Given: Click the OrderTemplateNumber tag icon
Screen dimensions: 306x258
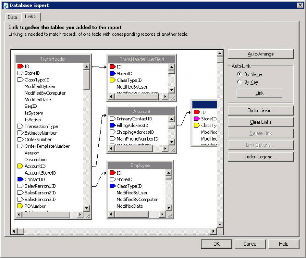Looking at the screenshot, I should click(20, 146).
